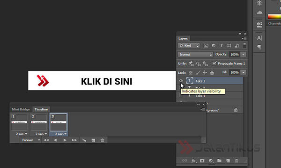Click the Unify layer visibility icon
Screen dimensions: 281x168
[198, 63]
